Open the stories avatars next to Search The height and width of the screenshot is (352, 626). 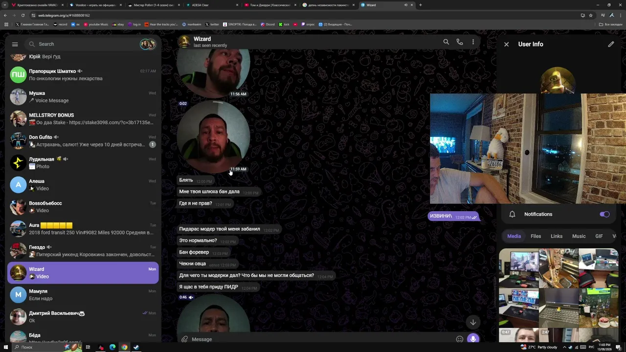click(147, 44)
